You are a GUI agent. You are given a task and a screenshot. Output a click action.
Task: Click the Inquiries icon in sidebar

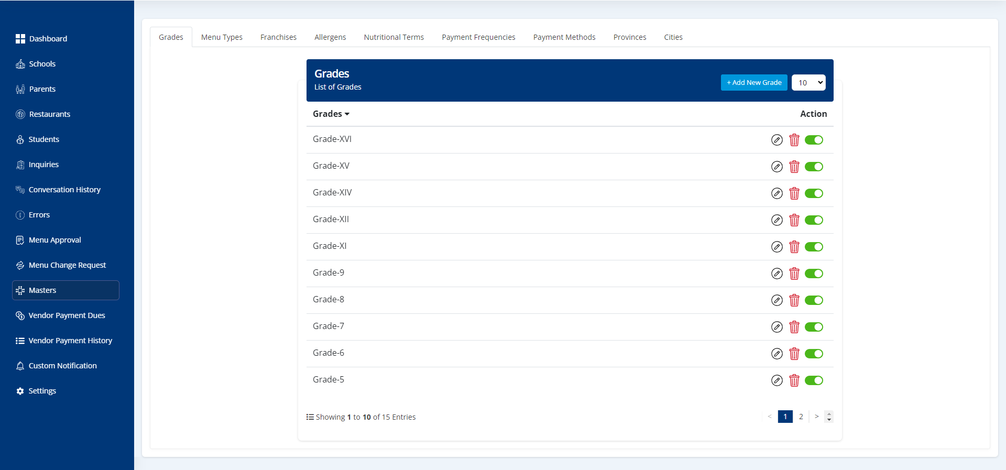(20, 165)
